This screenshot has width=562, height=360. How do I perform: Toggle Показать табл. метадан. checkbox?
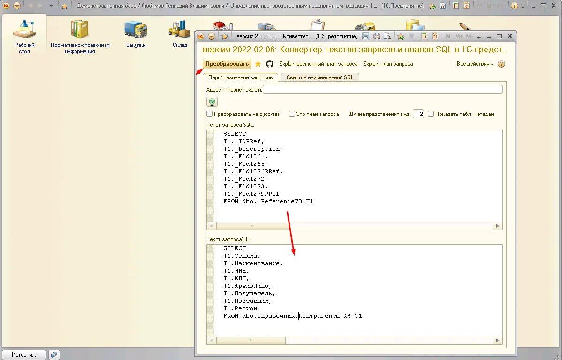coord(431,114)
